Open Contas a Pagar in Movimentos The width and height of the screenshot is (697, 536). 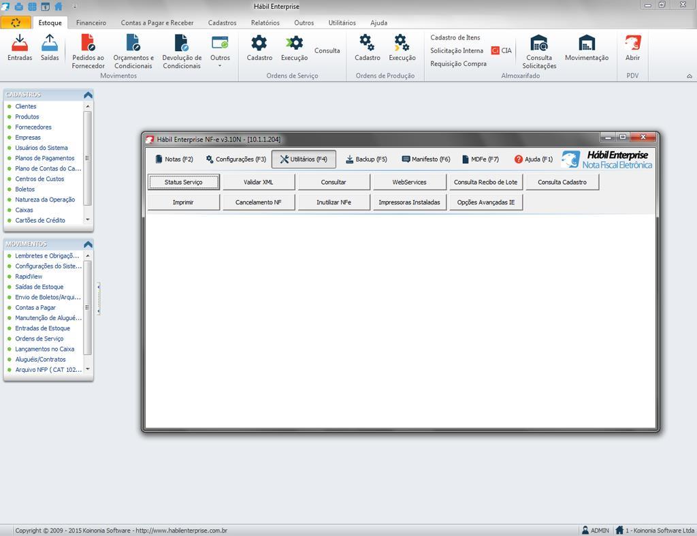click(x=35, y=307)
